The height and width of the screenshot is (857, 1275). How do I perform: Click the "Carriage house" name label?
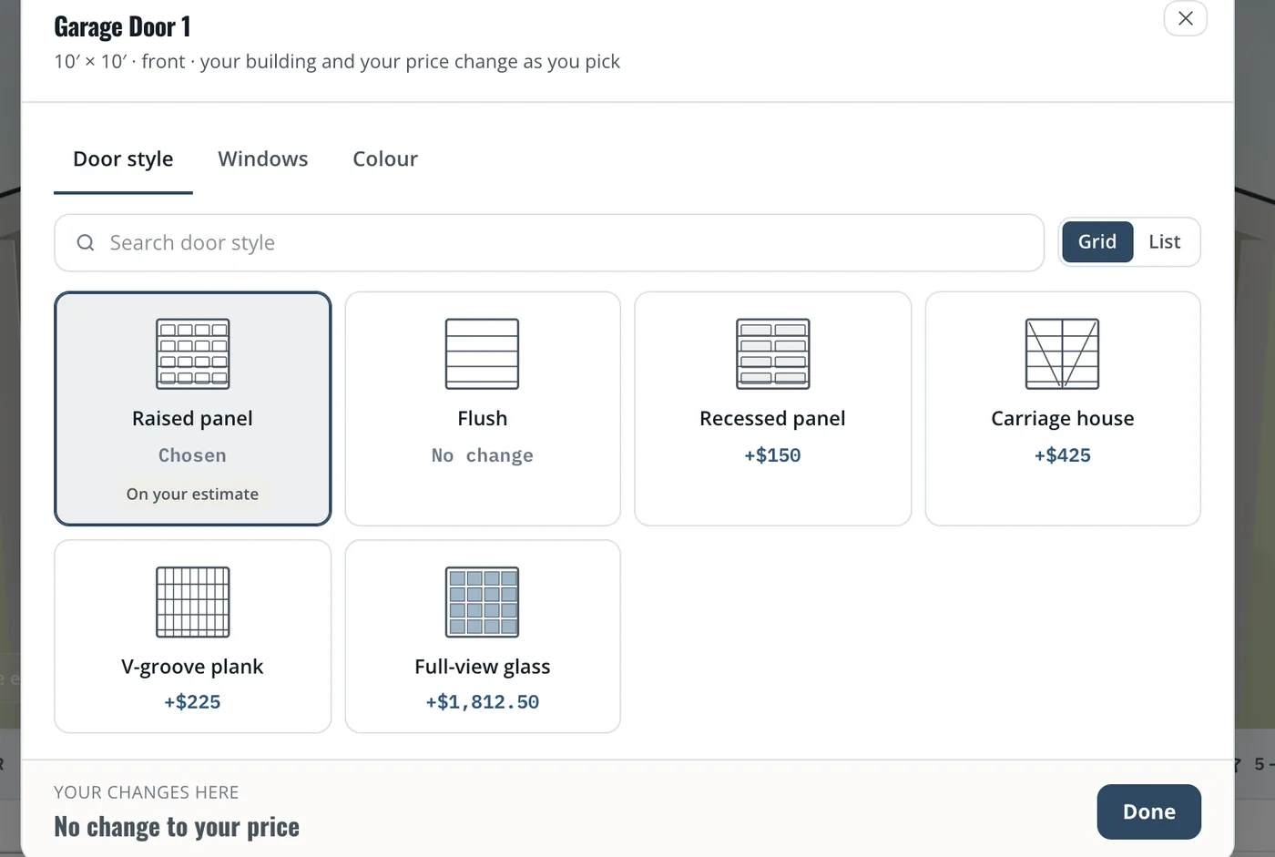tap(1062, 418)
